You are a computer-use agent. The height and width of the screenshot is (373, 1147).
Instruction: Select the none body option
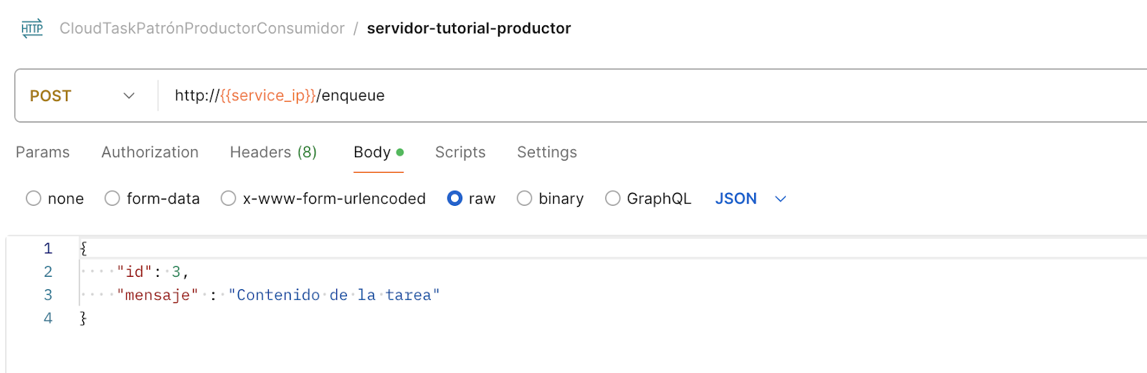pyautogui.click(x=34, y=199)
